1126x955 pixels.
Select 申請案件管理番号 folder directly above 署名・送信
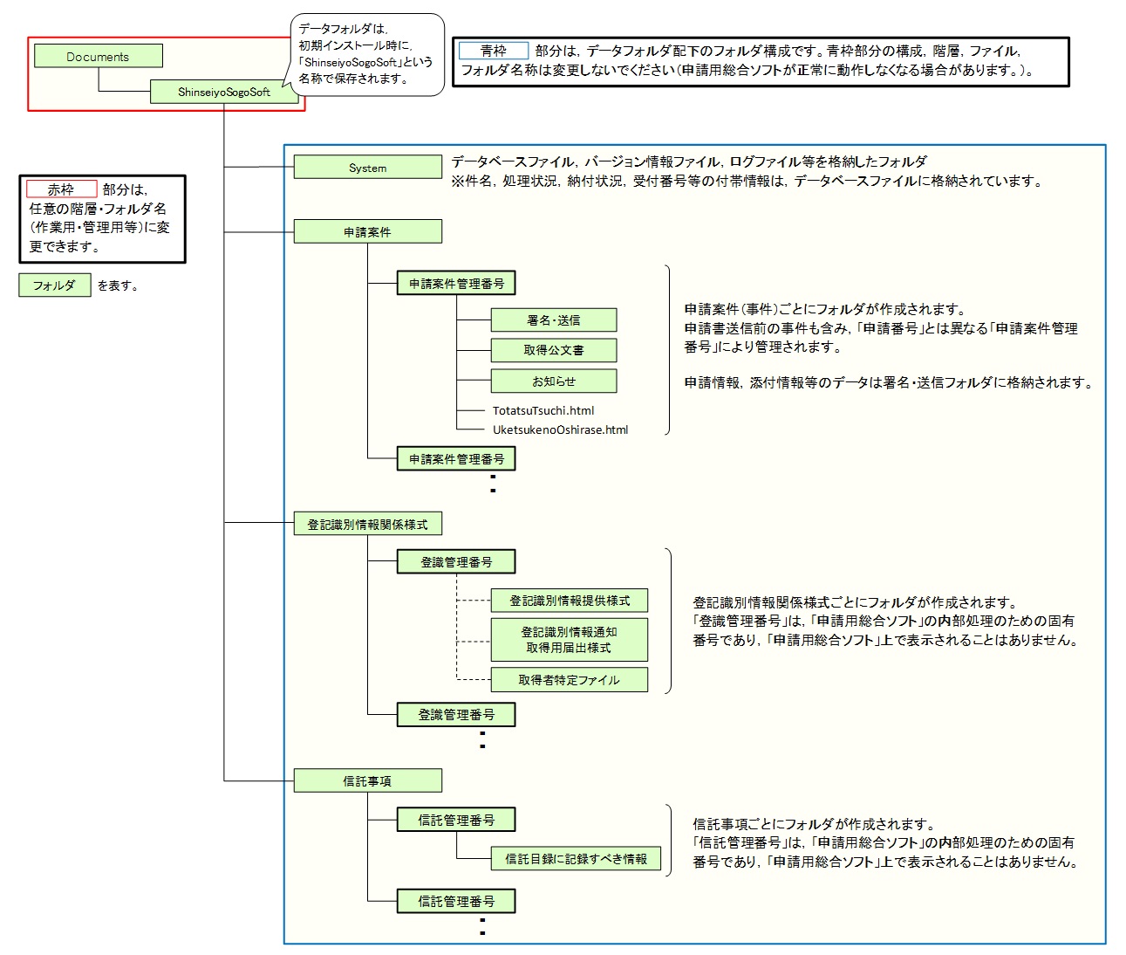(x=456, y=284)
